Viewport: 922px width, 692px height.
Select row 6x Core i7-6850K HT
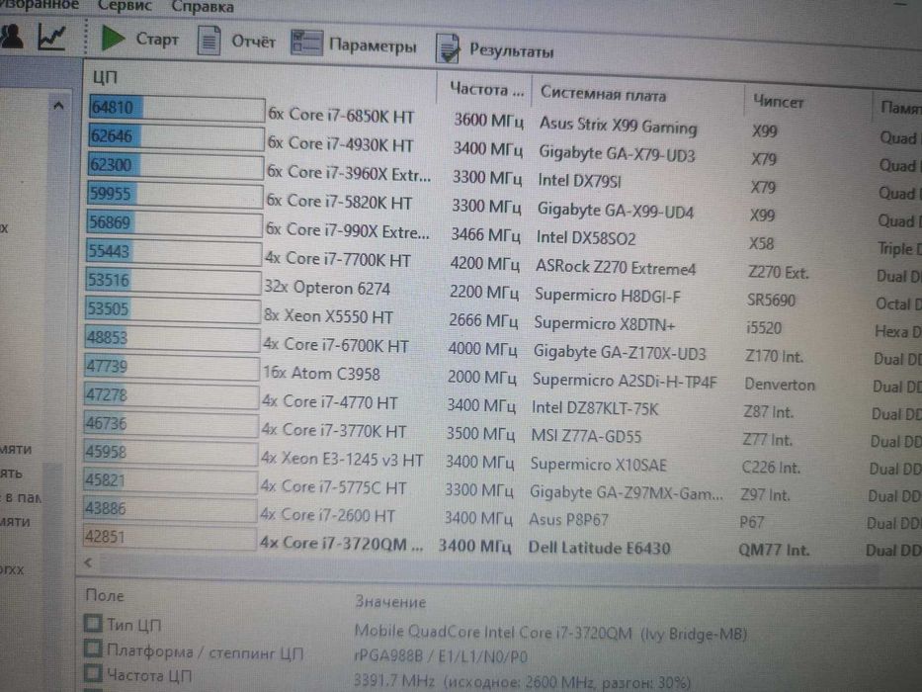pyautogui.click(x=341, y=116)
